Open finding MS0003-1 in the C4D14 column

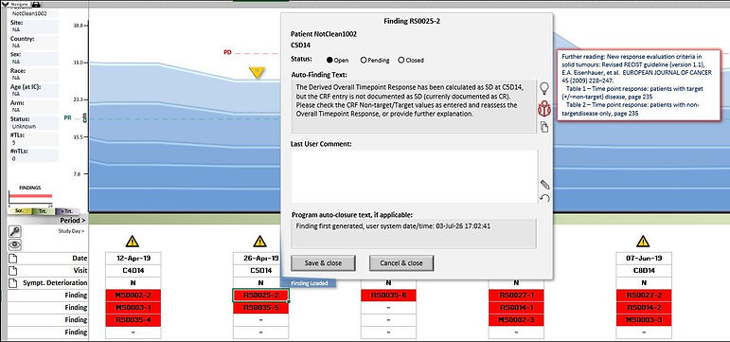[134, 308]
